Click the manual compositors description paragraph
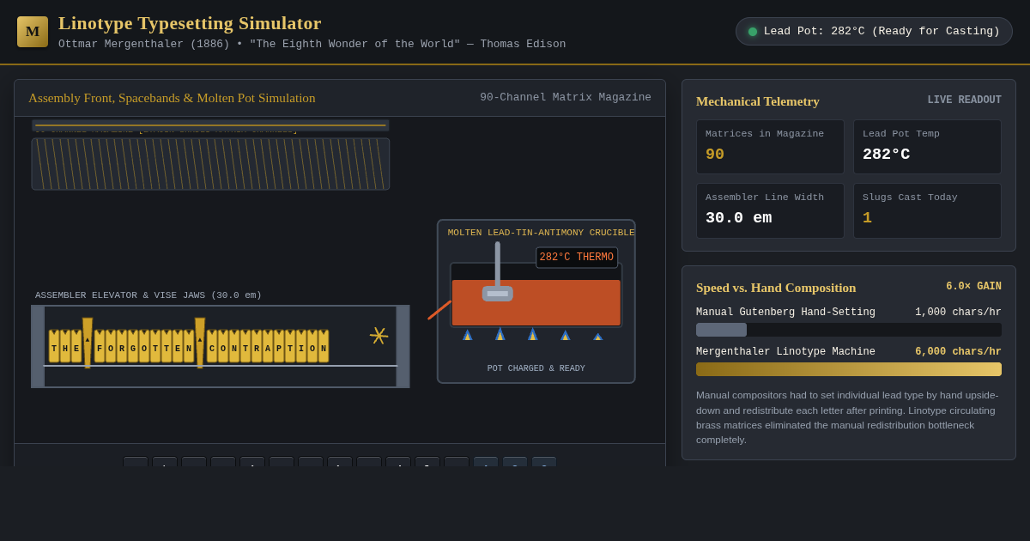 tap(847, 417)
